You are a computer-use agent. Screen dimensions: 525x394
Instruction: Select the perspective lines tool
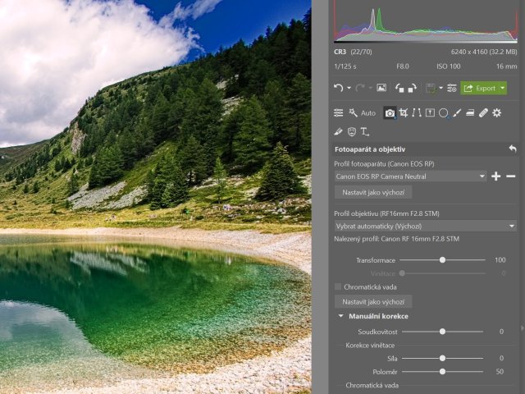(417, 113)
